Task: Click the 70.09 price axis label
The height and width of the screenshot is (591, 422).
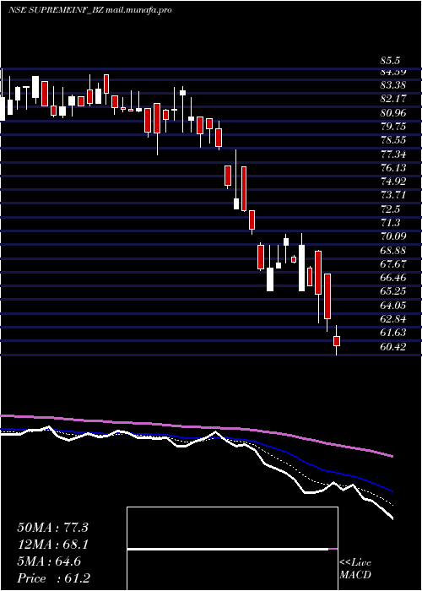Action: [393, 236]
